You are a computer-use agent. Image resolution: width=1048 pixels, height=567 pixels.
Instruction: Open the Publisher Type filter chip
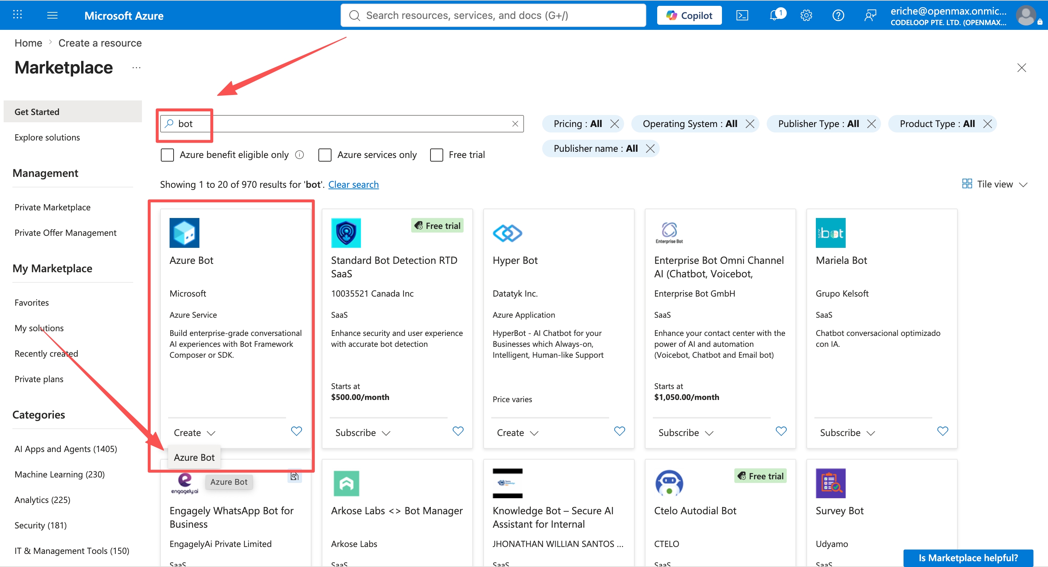818,124
